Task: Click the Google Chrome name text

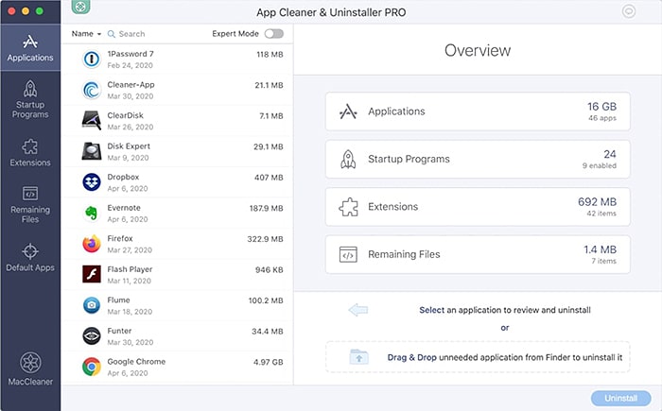Action: [x=136, y=362]
